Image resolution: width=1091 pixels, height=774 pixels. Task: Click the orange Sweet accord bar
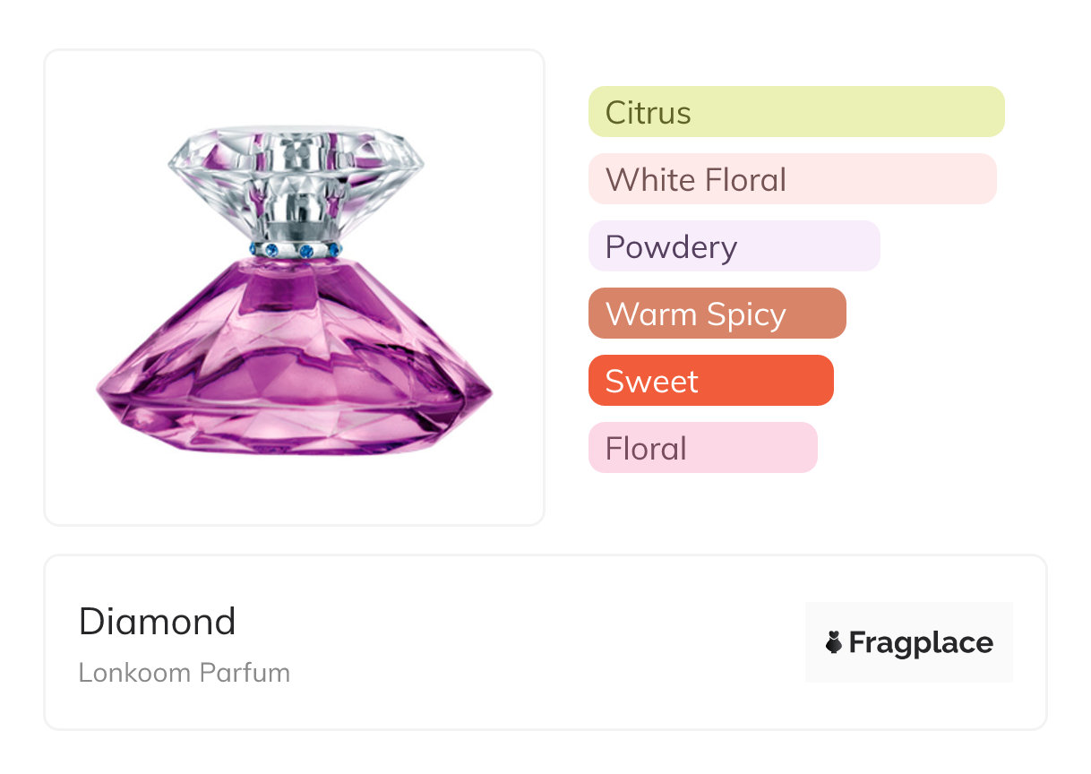pos(710,381)
